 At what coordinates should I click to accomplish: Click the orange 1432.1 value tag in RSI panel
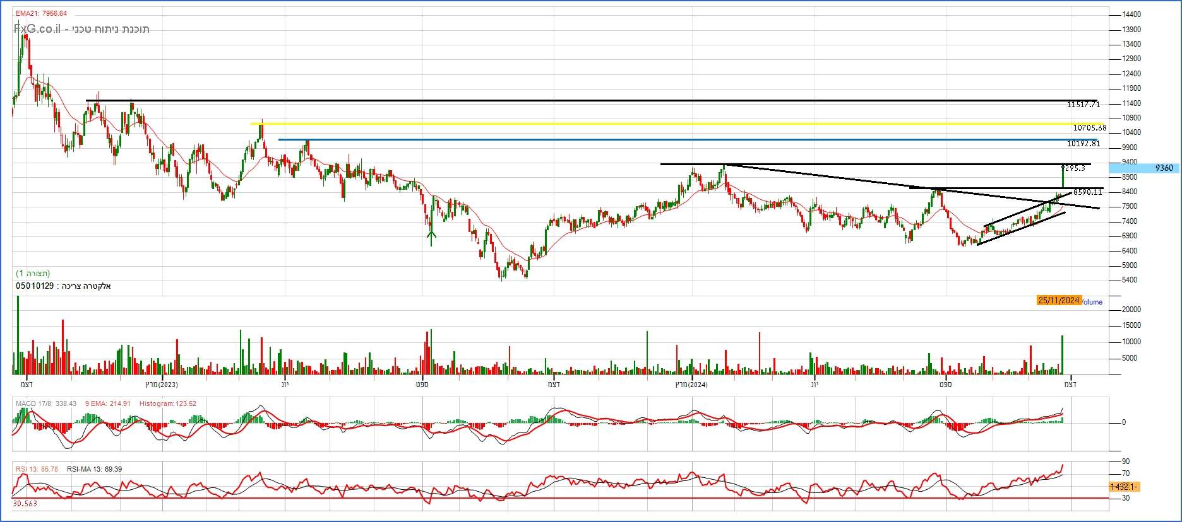tap(1124, 487)
